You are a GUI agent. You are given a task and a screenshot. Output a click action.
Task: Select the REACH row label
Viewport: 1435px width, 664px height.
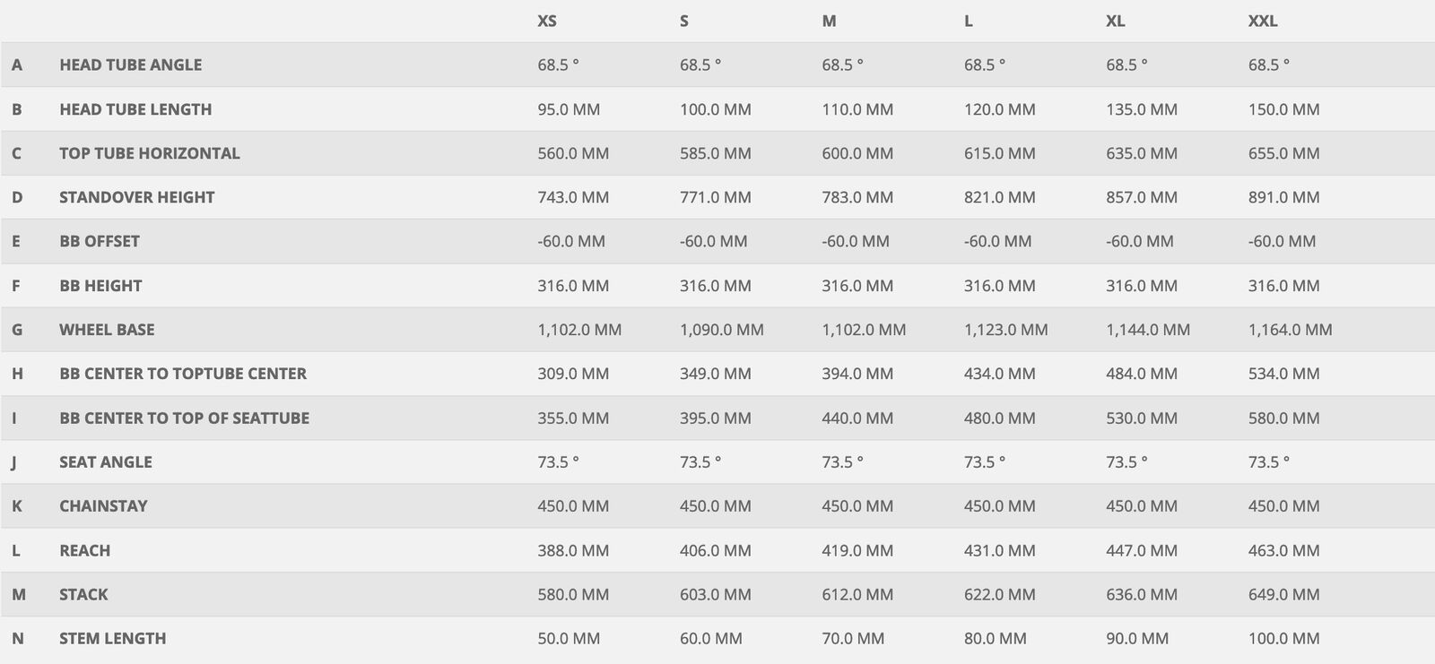84,550
